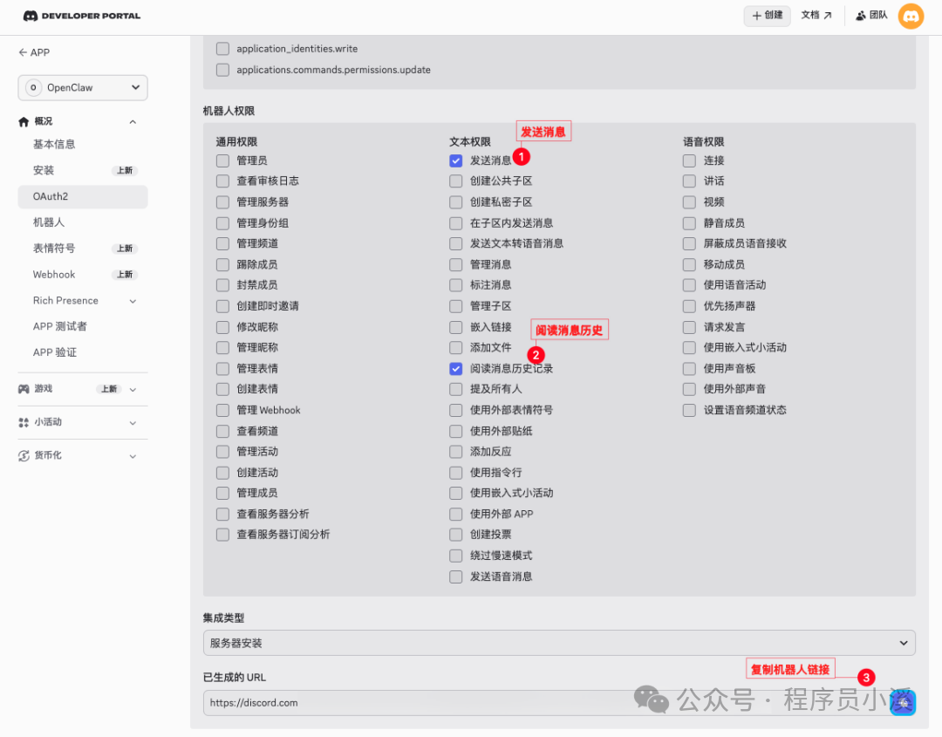Open 表情符号 sidebar page
This screenshot has width=942, height=737.
pyautogui.click(x=54, y=249)
